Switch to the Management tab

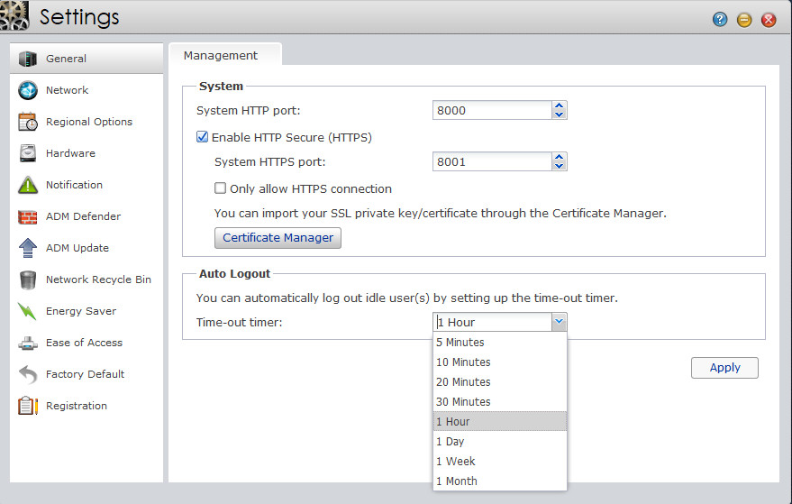pos(221,55)
